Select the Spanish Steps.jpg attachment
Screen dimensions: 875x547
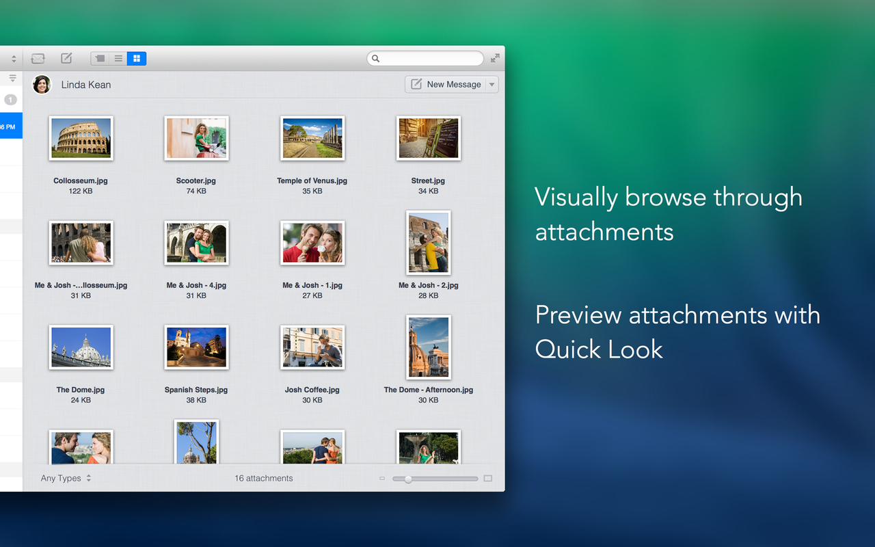[196, 347]
